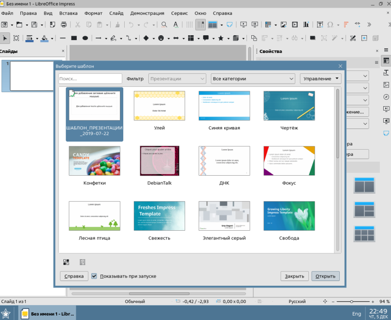This screenshot has height=320, width=391.
Task: Click the line color swatch icon
Action: [x=29, y=38]
